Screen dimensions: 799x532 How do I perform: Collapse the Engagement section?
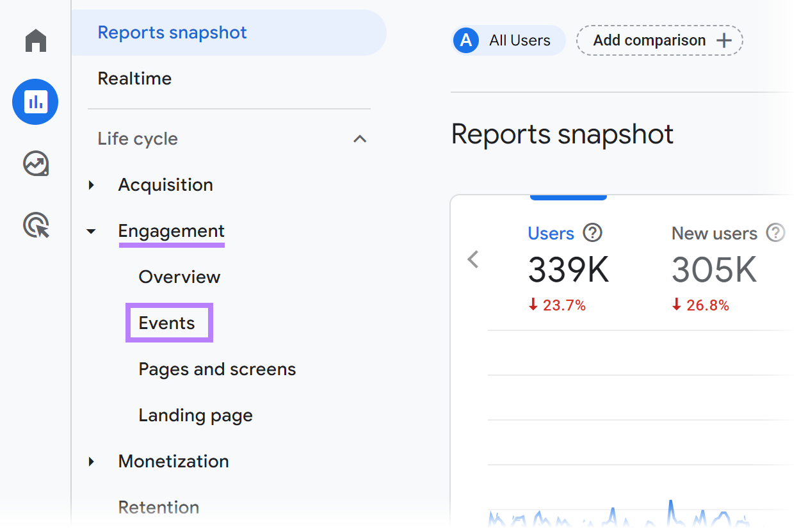91,231
